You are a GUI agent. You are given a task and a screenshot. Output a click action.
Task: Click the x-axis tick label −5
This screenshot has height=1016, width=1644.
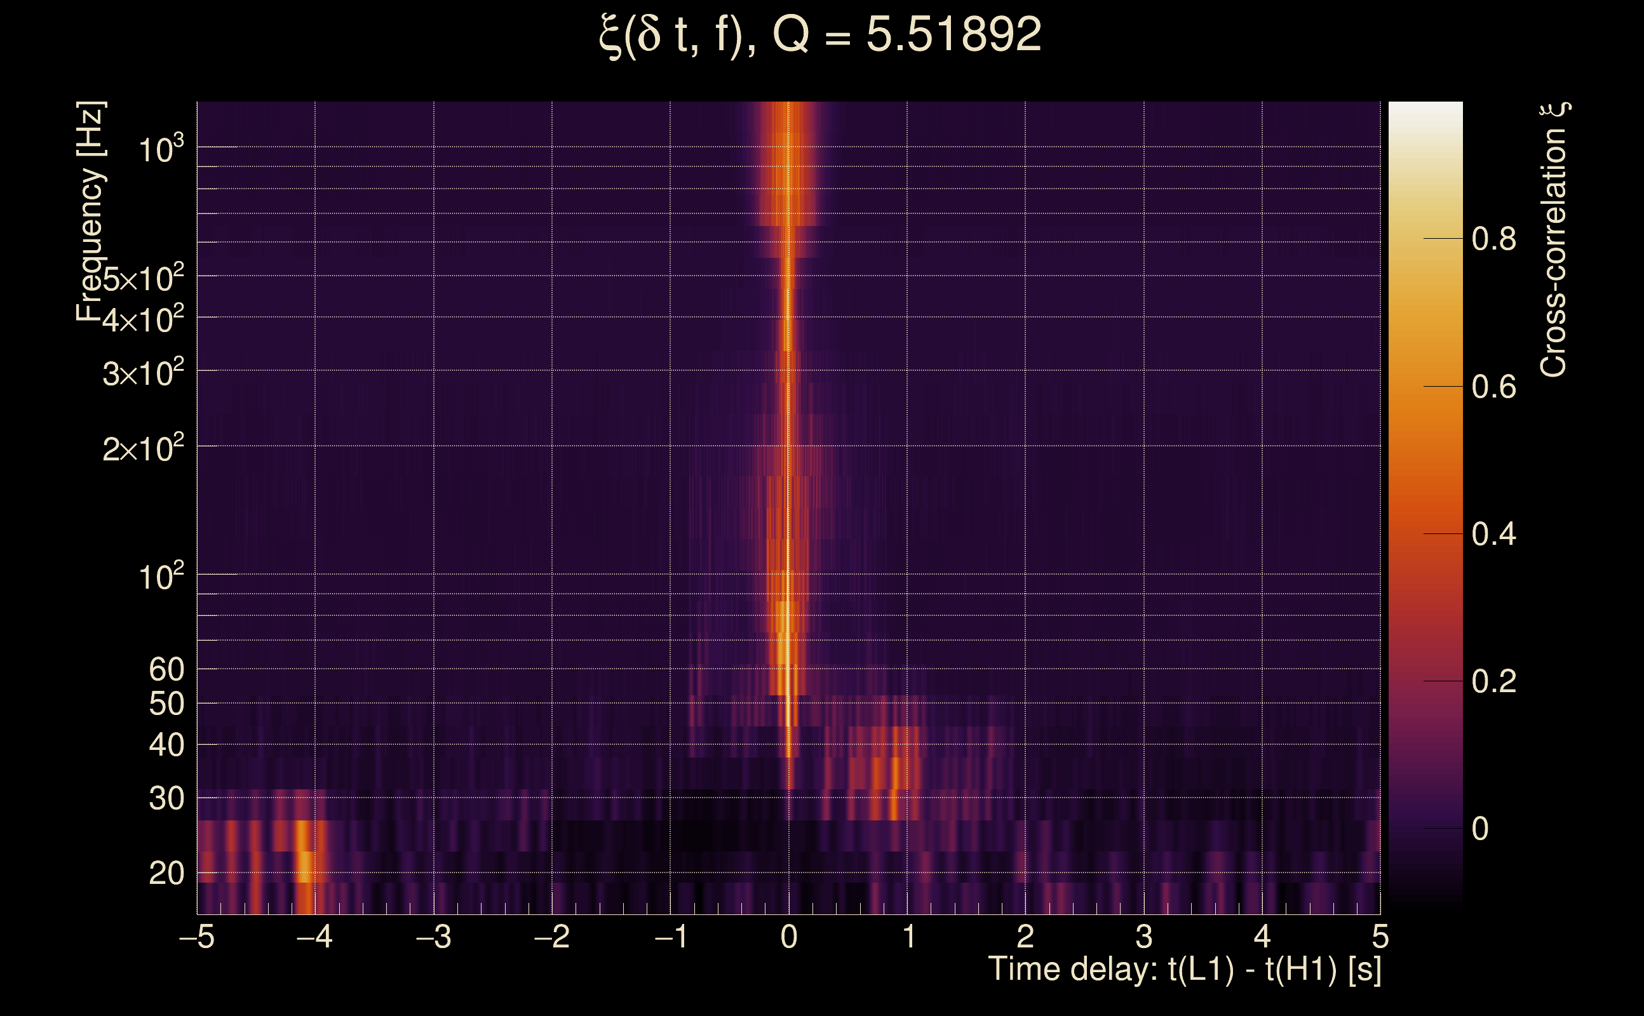(196, 937)
